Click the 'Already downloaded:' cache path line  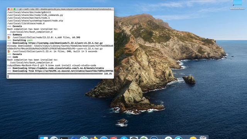click(x=60, y=46)
